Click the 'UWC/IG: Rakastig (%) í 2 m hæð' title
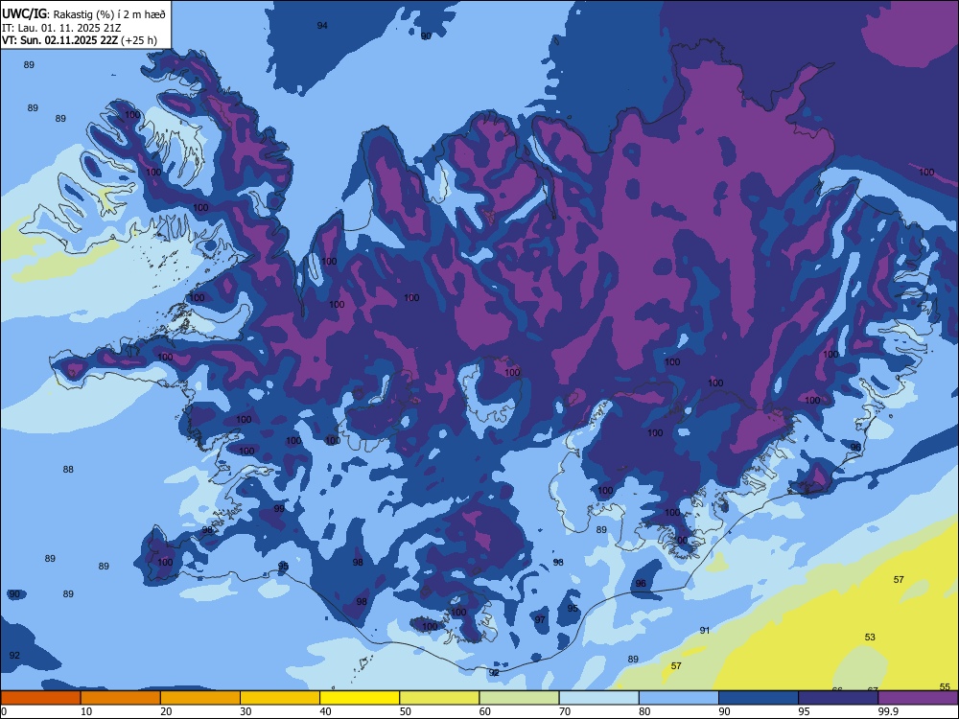 (x=83, y=13)
